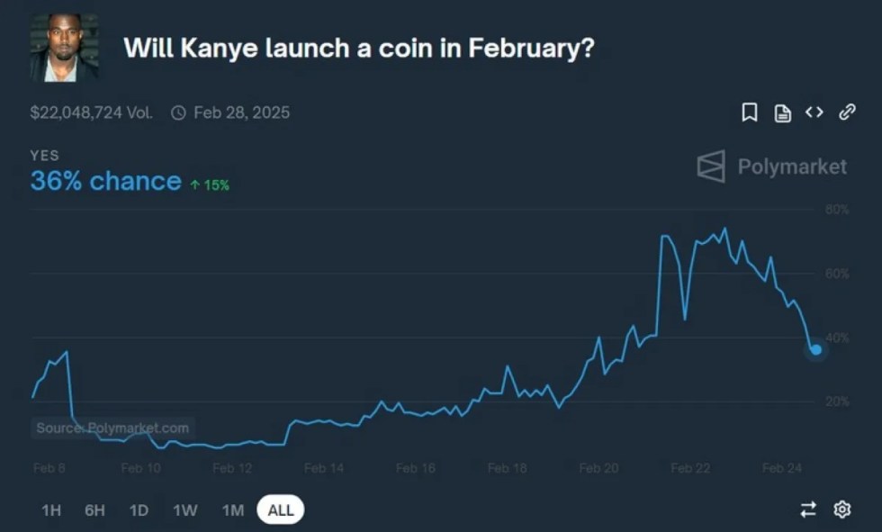Select the ALL time range
882x532 pixels.
coord(281,510)
